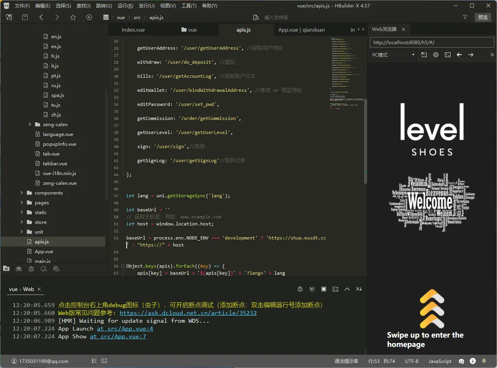
Task: Toggle the 语法提示库 option in status bar
Action: (x=346, y=361)
